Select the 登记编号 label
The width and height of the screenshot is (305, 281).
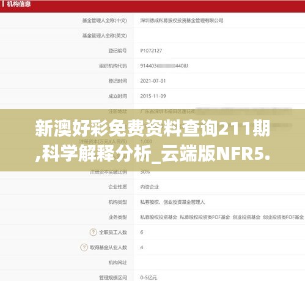tap(117, 51)
